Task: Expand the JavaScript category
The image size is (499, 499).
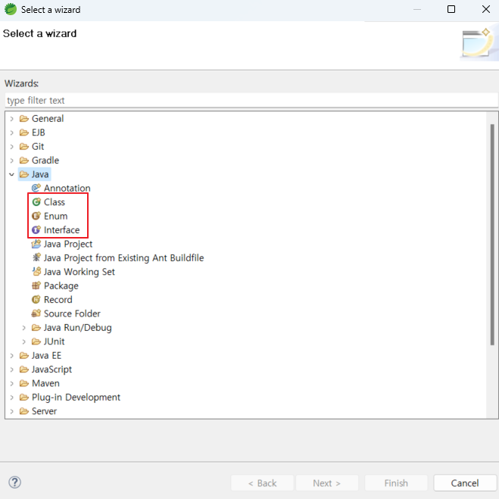Action: click(x=12, y=370)
